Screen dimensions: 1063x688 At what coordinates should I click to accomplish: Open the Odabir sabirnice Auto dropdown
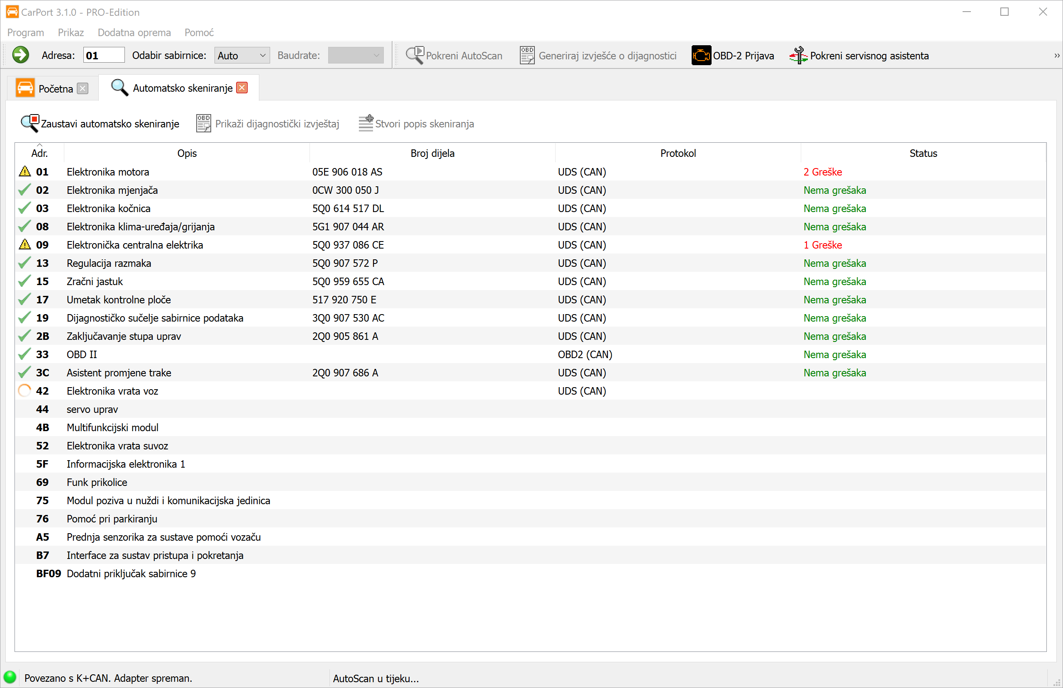tap(241, 56)
